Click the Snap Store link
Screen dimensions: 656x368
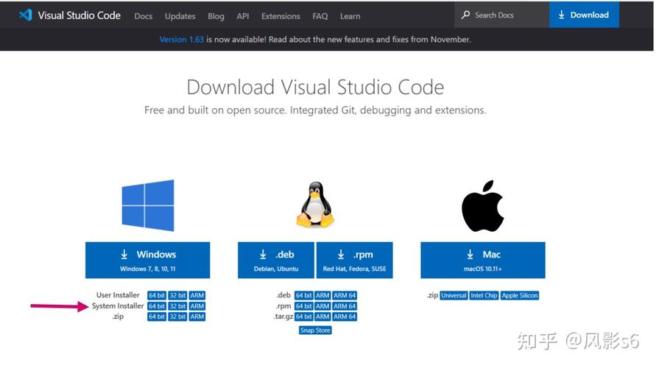[315, 330]
